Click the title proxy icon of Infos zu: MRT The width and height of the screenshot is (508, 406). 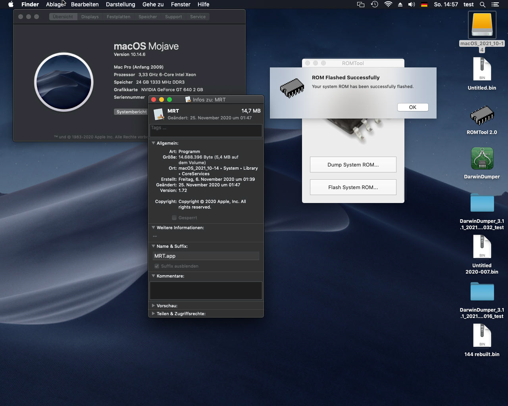pyautogui.click(x=188, y=100)
